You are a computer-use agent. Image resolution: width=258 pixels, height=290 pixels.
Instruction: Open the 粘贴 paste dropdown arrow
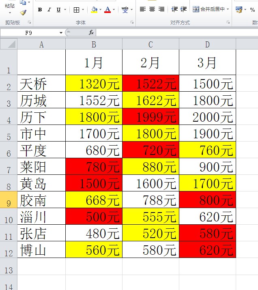coord(10,13)
